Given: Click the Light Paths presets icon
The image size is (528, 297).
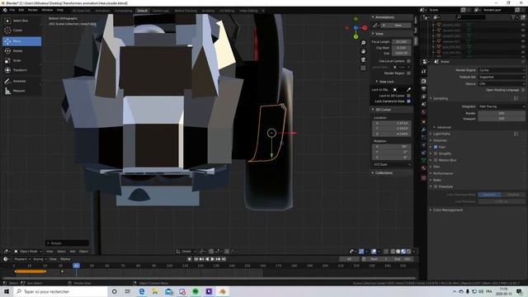Looking at the screenshot, I should (x=516, y=134).
